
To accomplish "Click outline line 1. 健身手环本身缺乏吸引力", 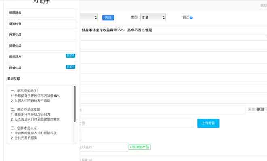I will (30, 115).
